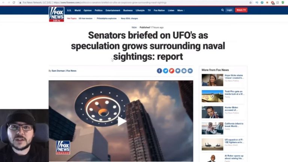Image resolution: width=288 pixels, height=162 pixels.
Task: Open the Politics nav section
Action: tap(99, 10)
